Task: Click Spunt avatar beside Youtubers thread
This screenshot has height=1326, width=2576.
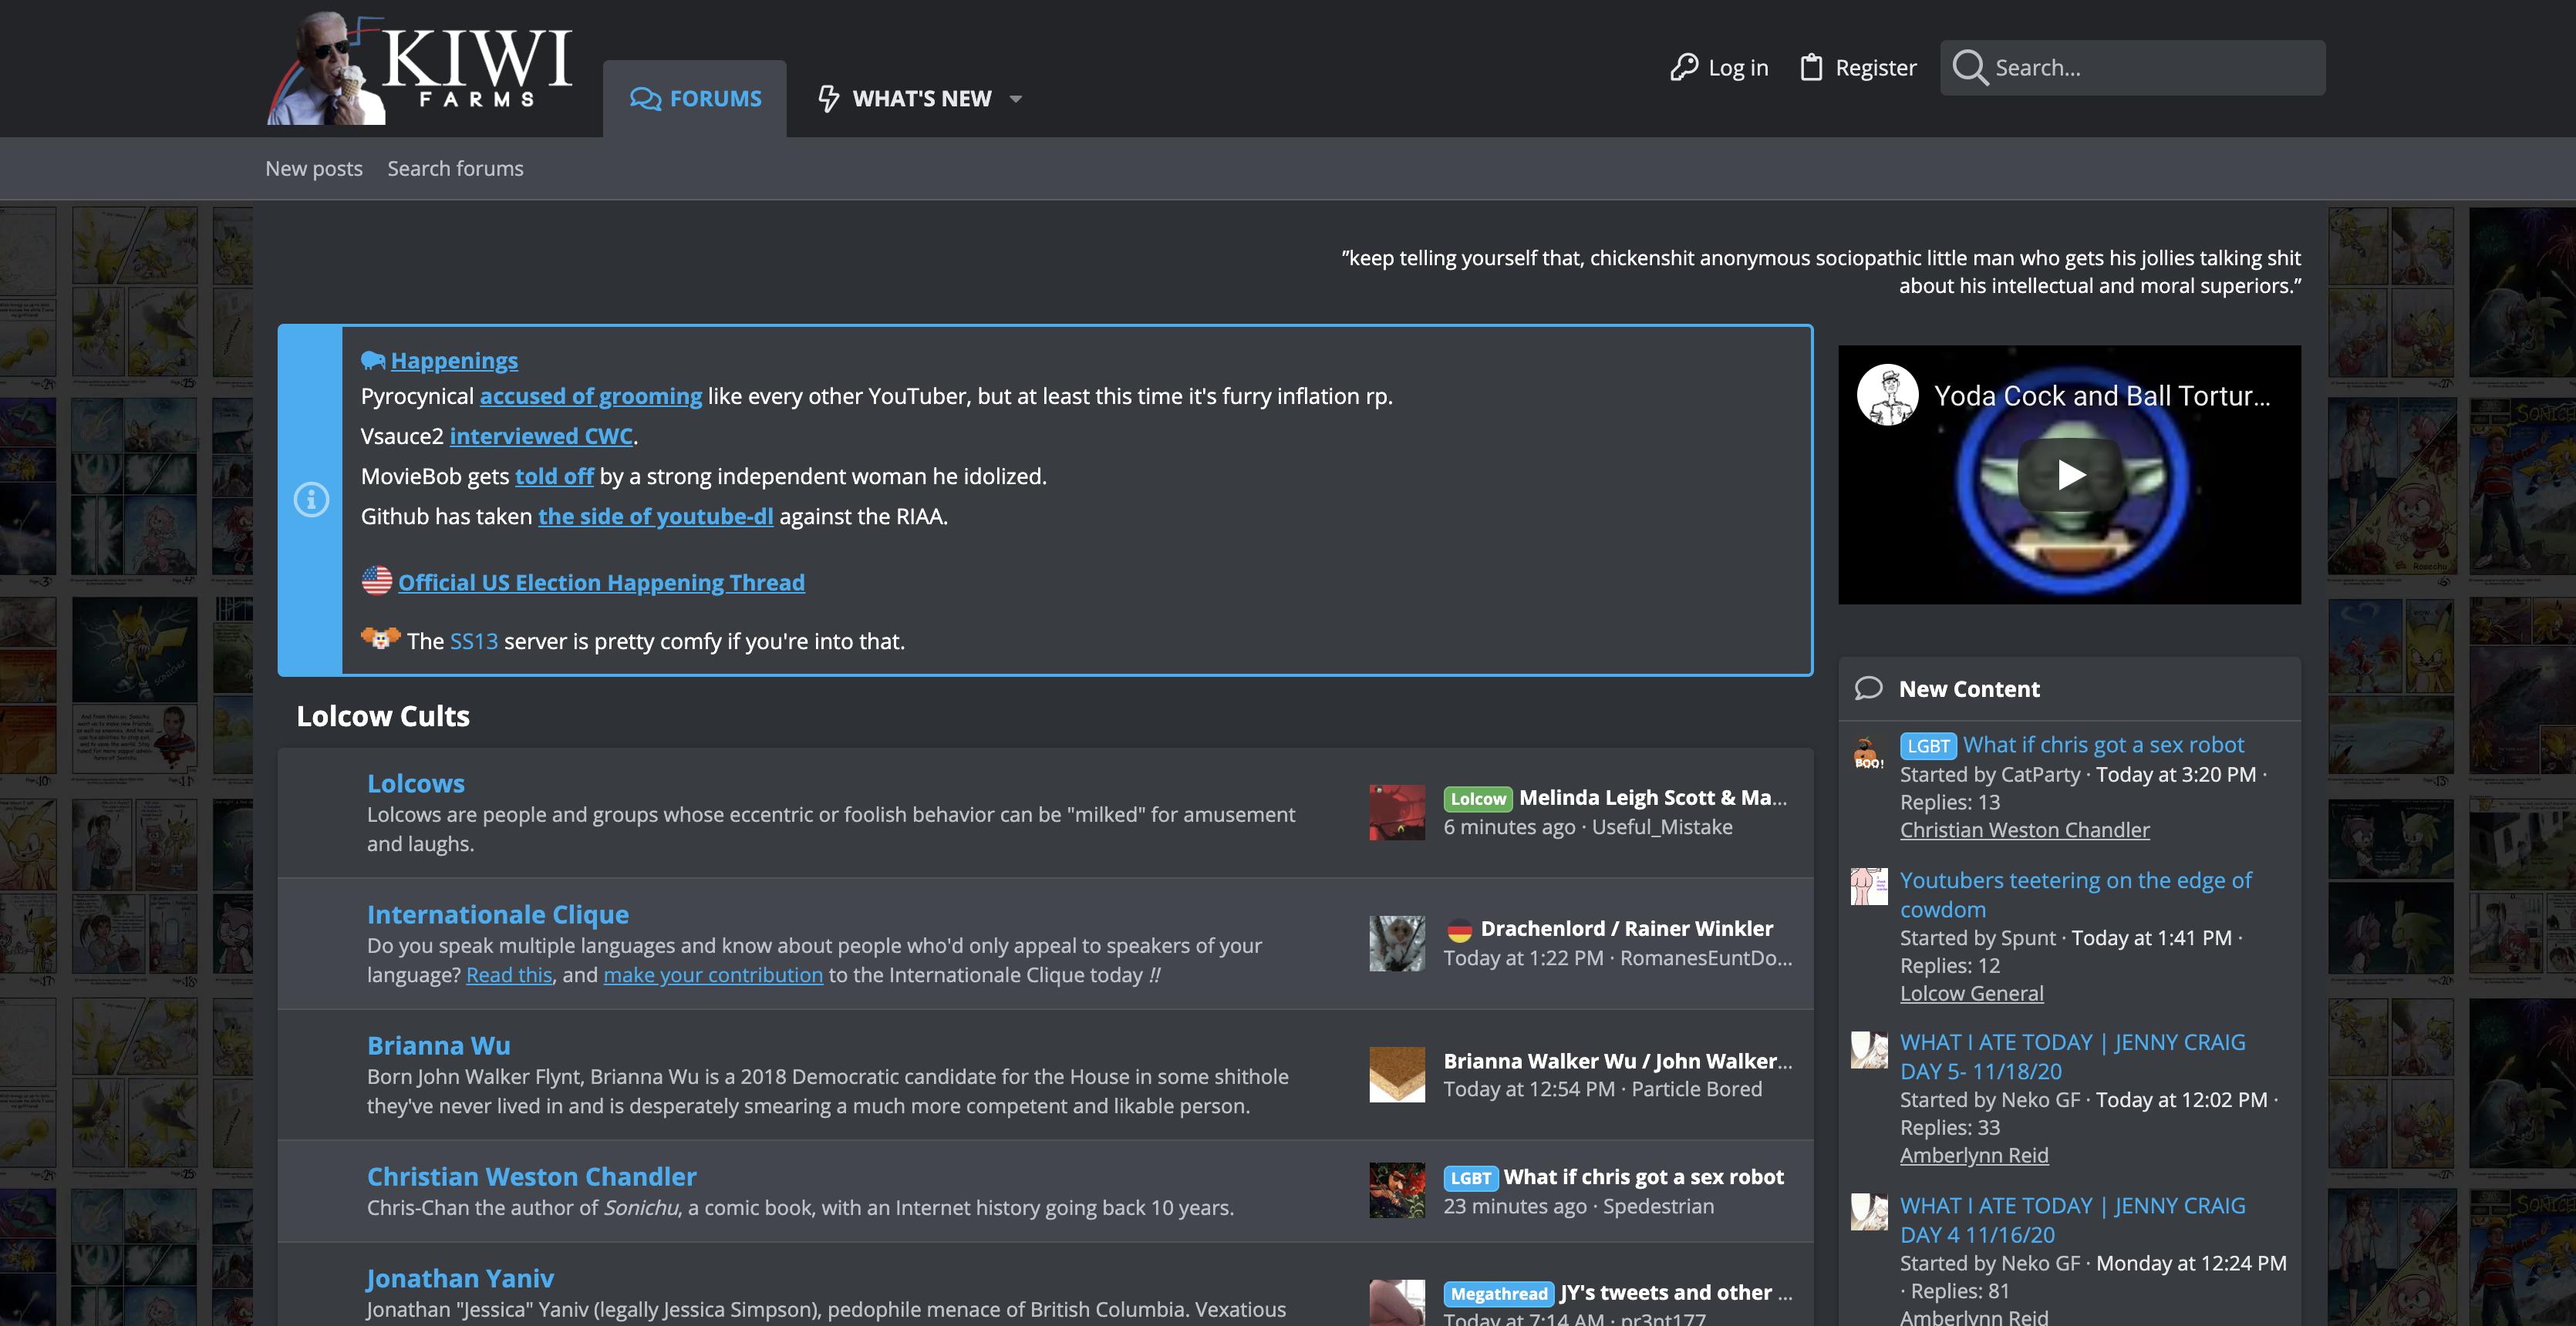Action: tap(1868, 887)
